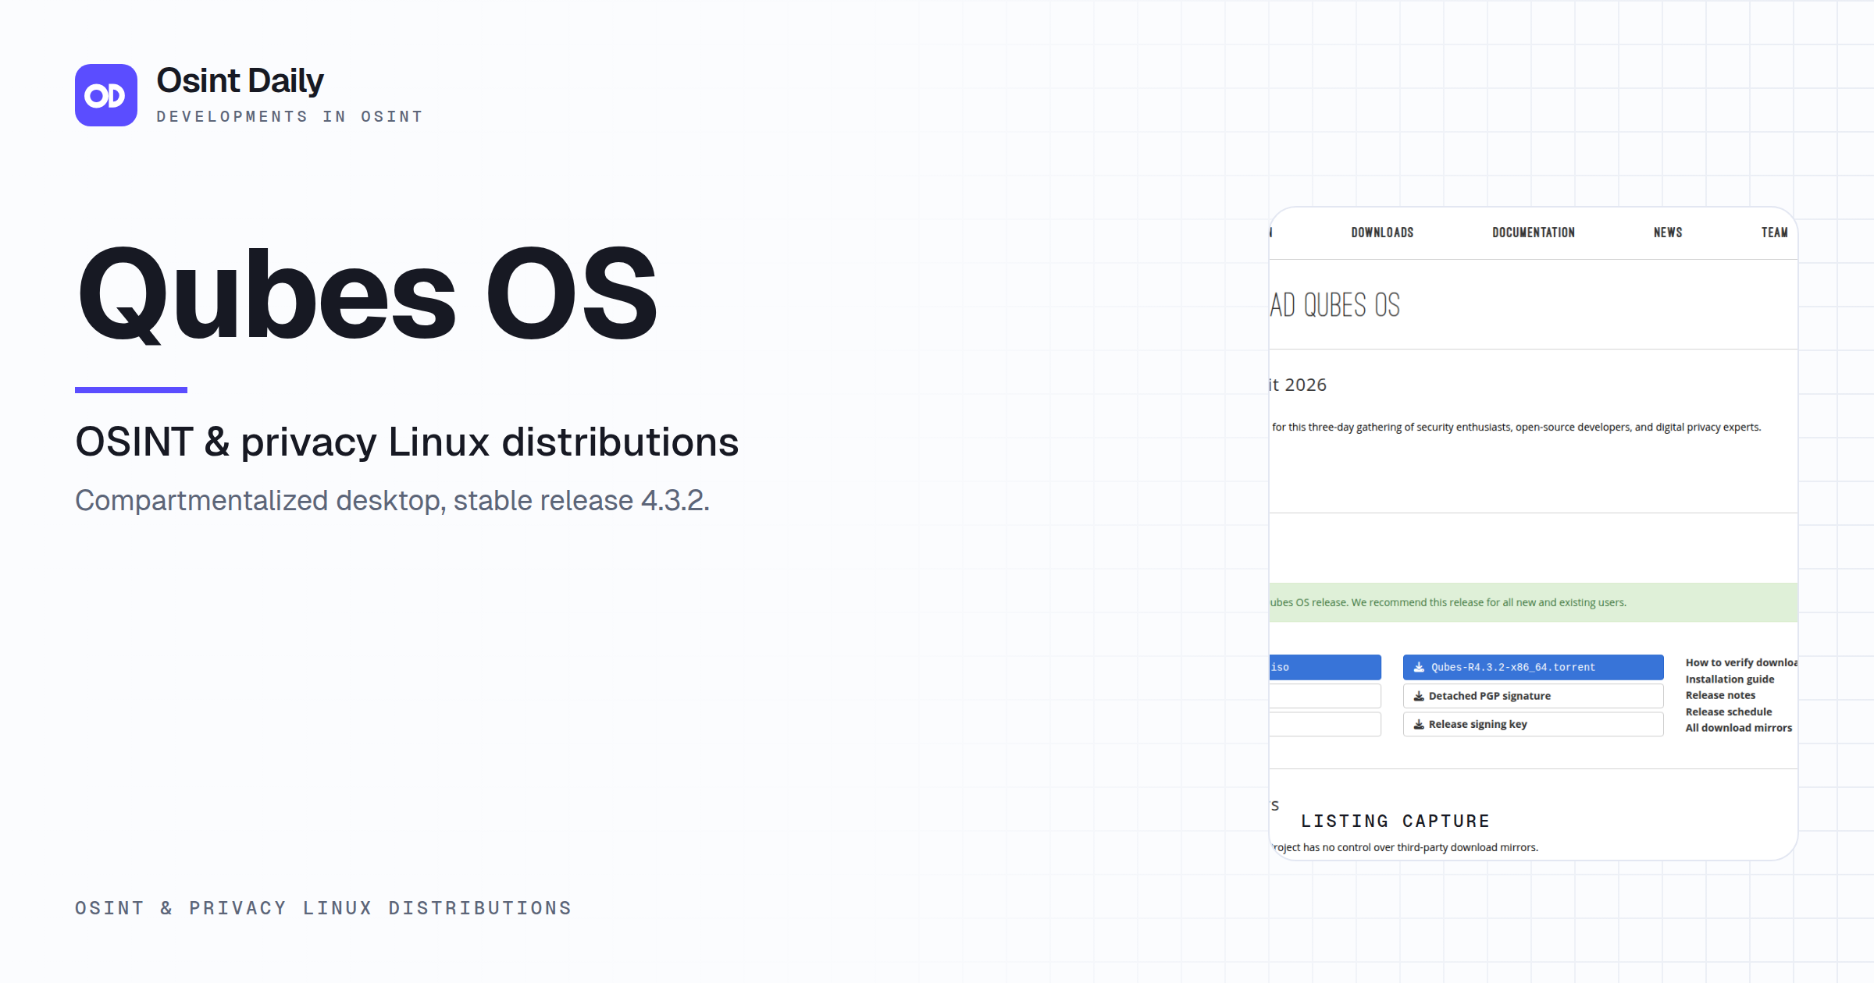Viewport: 1874px width, 983px height.
Task: Click download icon beside Release signing key
Action: click(x=1419, y=724)
